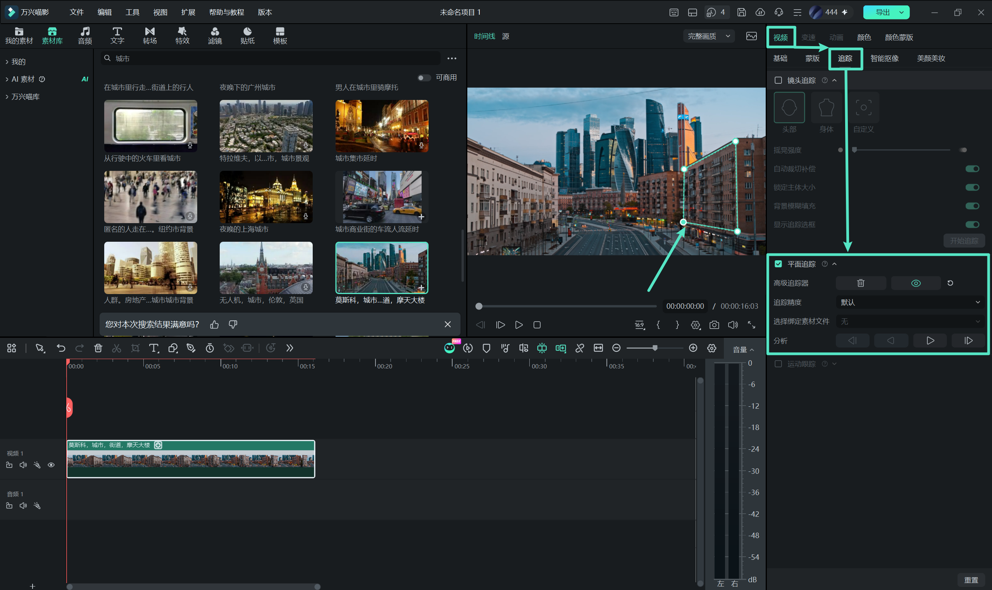The height and width of the screenshot is (590, 992).
Task: Reset the advanced tracker with the reset icon
Action: pyautogui.click(x=950, y=283)
